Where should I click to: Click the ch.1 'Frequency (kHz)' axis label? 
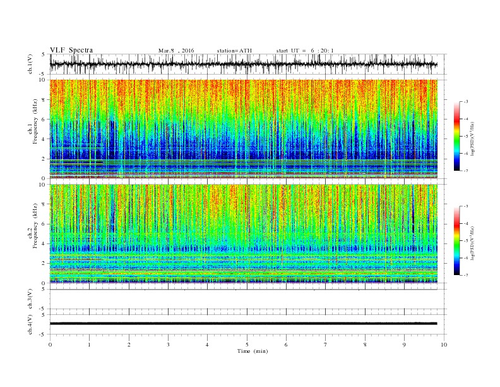coord(35,121)
